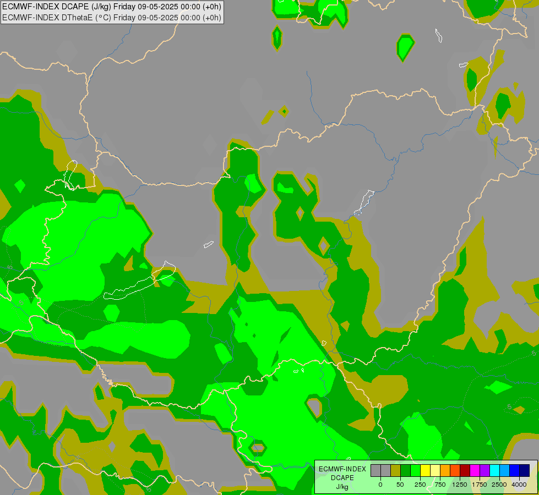539x495 pixels.
Task: Click the ECMWF-INDEX text inside the legend box
Action: click(342, 469)
